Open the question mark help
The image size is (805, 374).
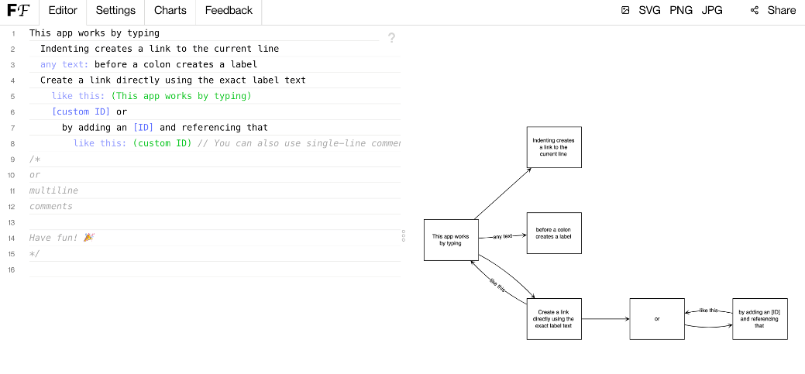(391, 38)
